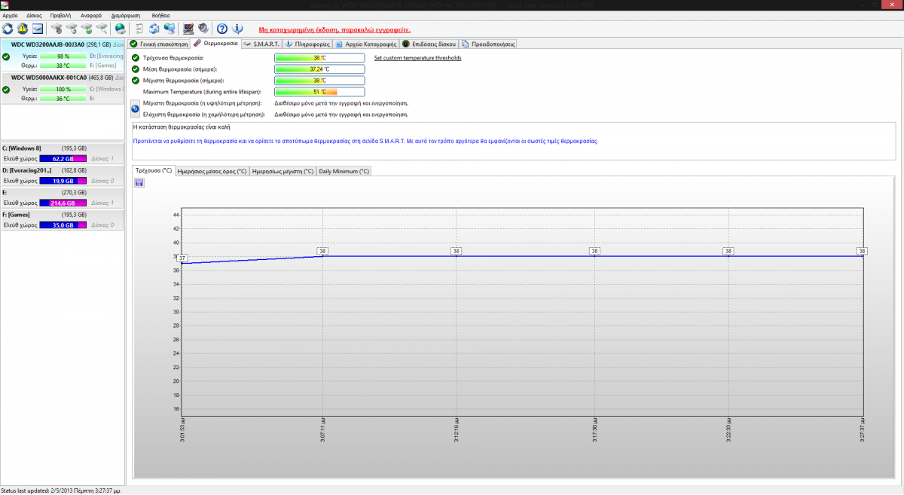Open the Προβολή menu
Viewport: 904px width, 495px height.
point(61,15)
